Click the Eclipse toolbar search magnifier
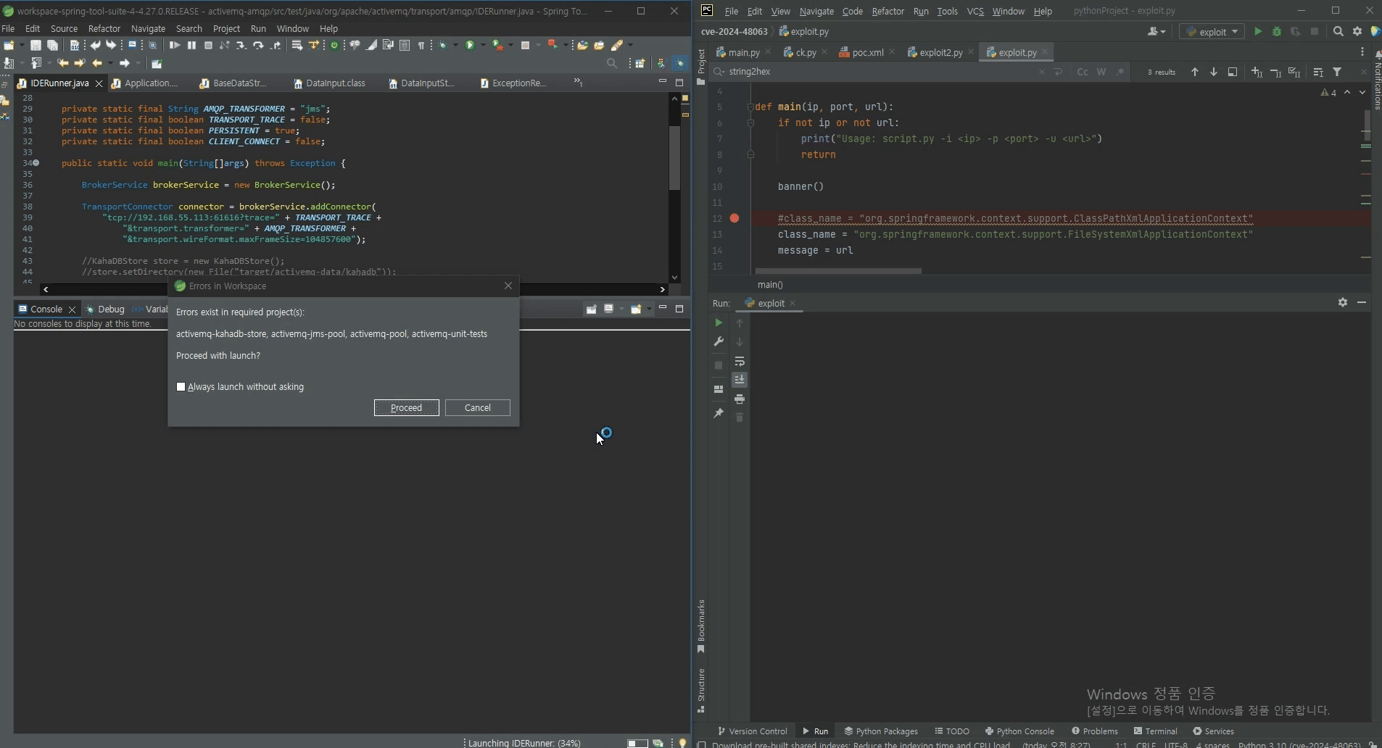The image size is (1382, 748). (x=612, y=64)
